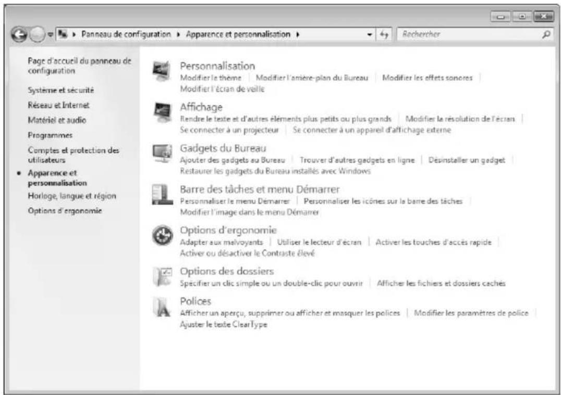
Task: Open the Polices heading link
Action: tap(196, 301)
